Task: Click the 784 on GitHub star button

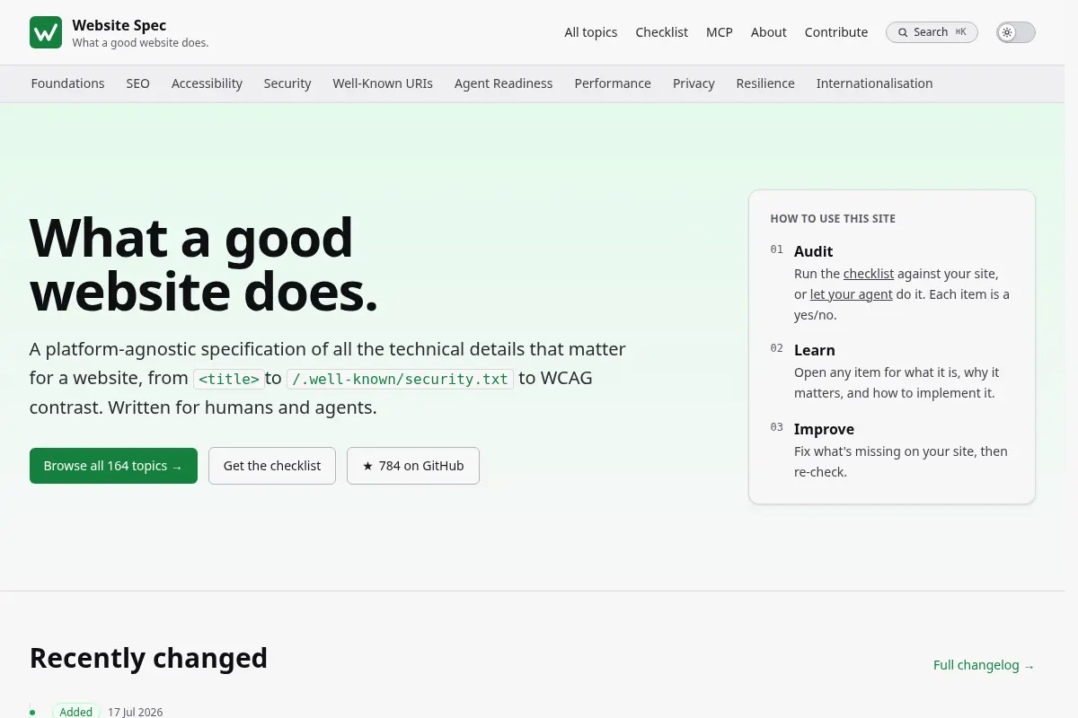Action: (413, 466)
